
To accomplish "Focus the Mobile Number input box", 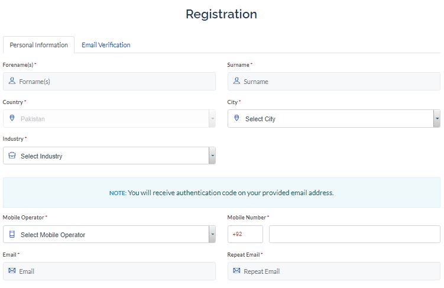I will pyautogui.click(x=355, y=234).
